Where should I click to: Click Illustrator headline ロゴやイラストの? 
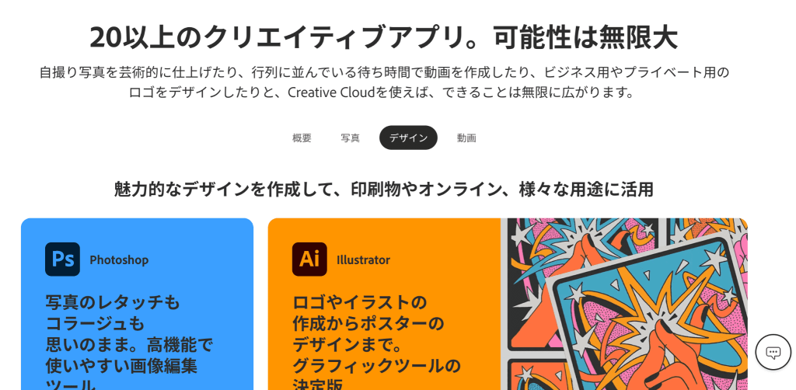coord(359,303)
